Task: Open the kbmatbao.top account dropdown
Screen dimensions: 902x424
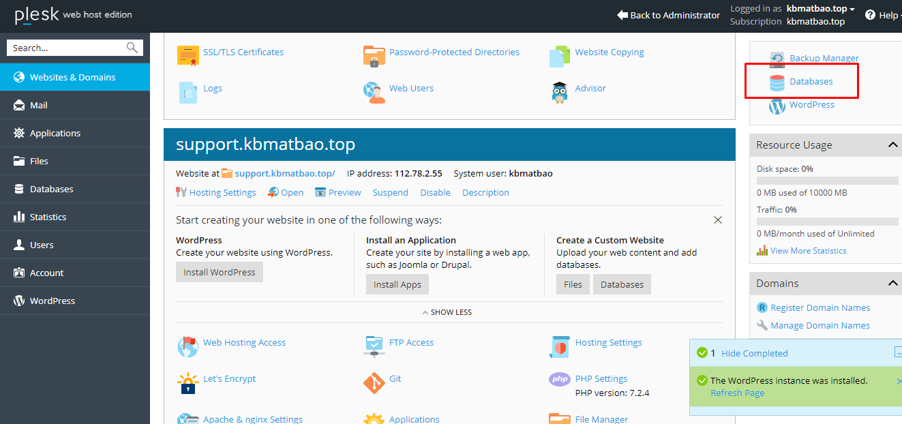Action: pyautogui.click(x=820, y=9)
